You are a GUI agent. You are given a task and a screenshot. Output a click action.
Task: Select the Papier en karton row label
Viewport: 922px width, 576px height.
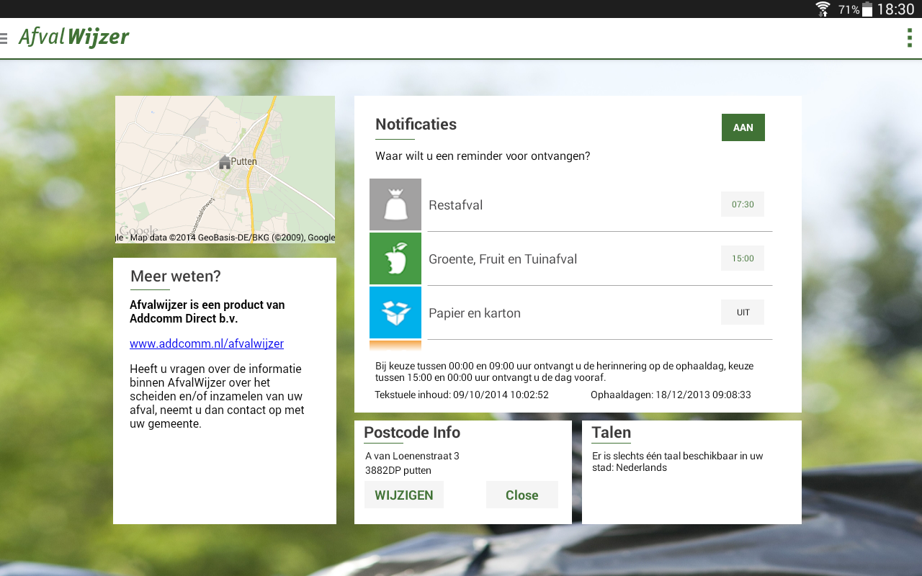(x=474, y=313)
